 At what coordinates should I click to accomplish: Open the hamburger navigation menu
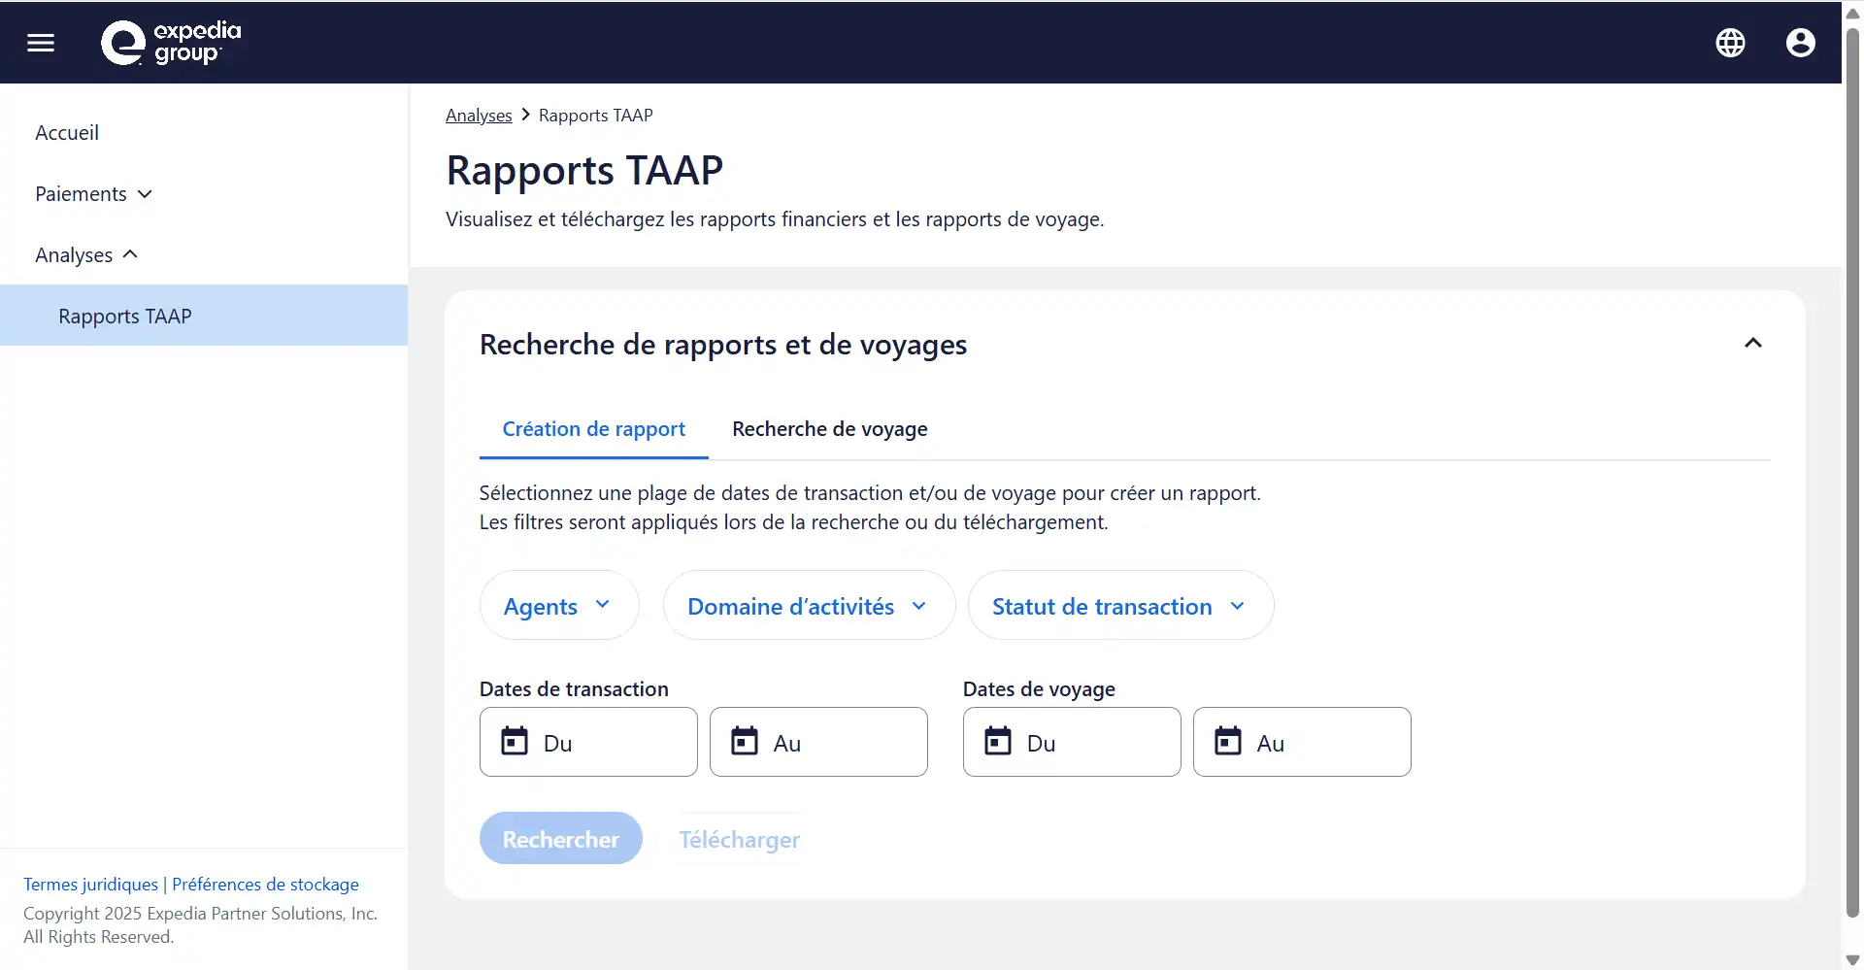point(41,43)
